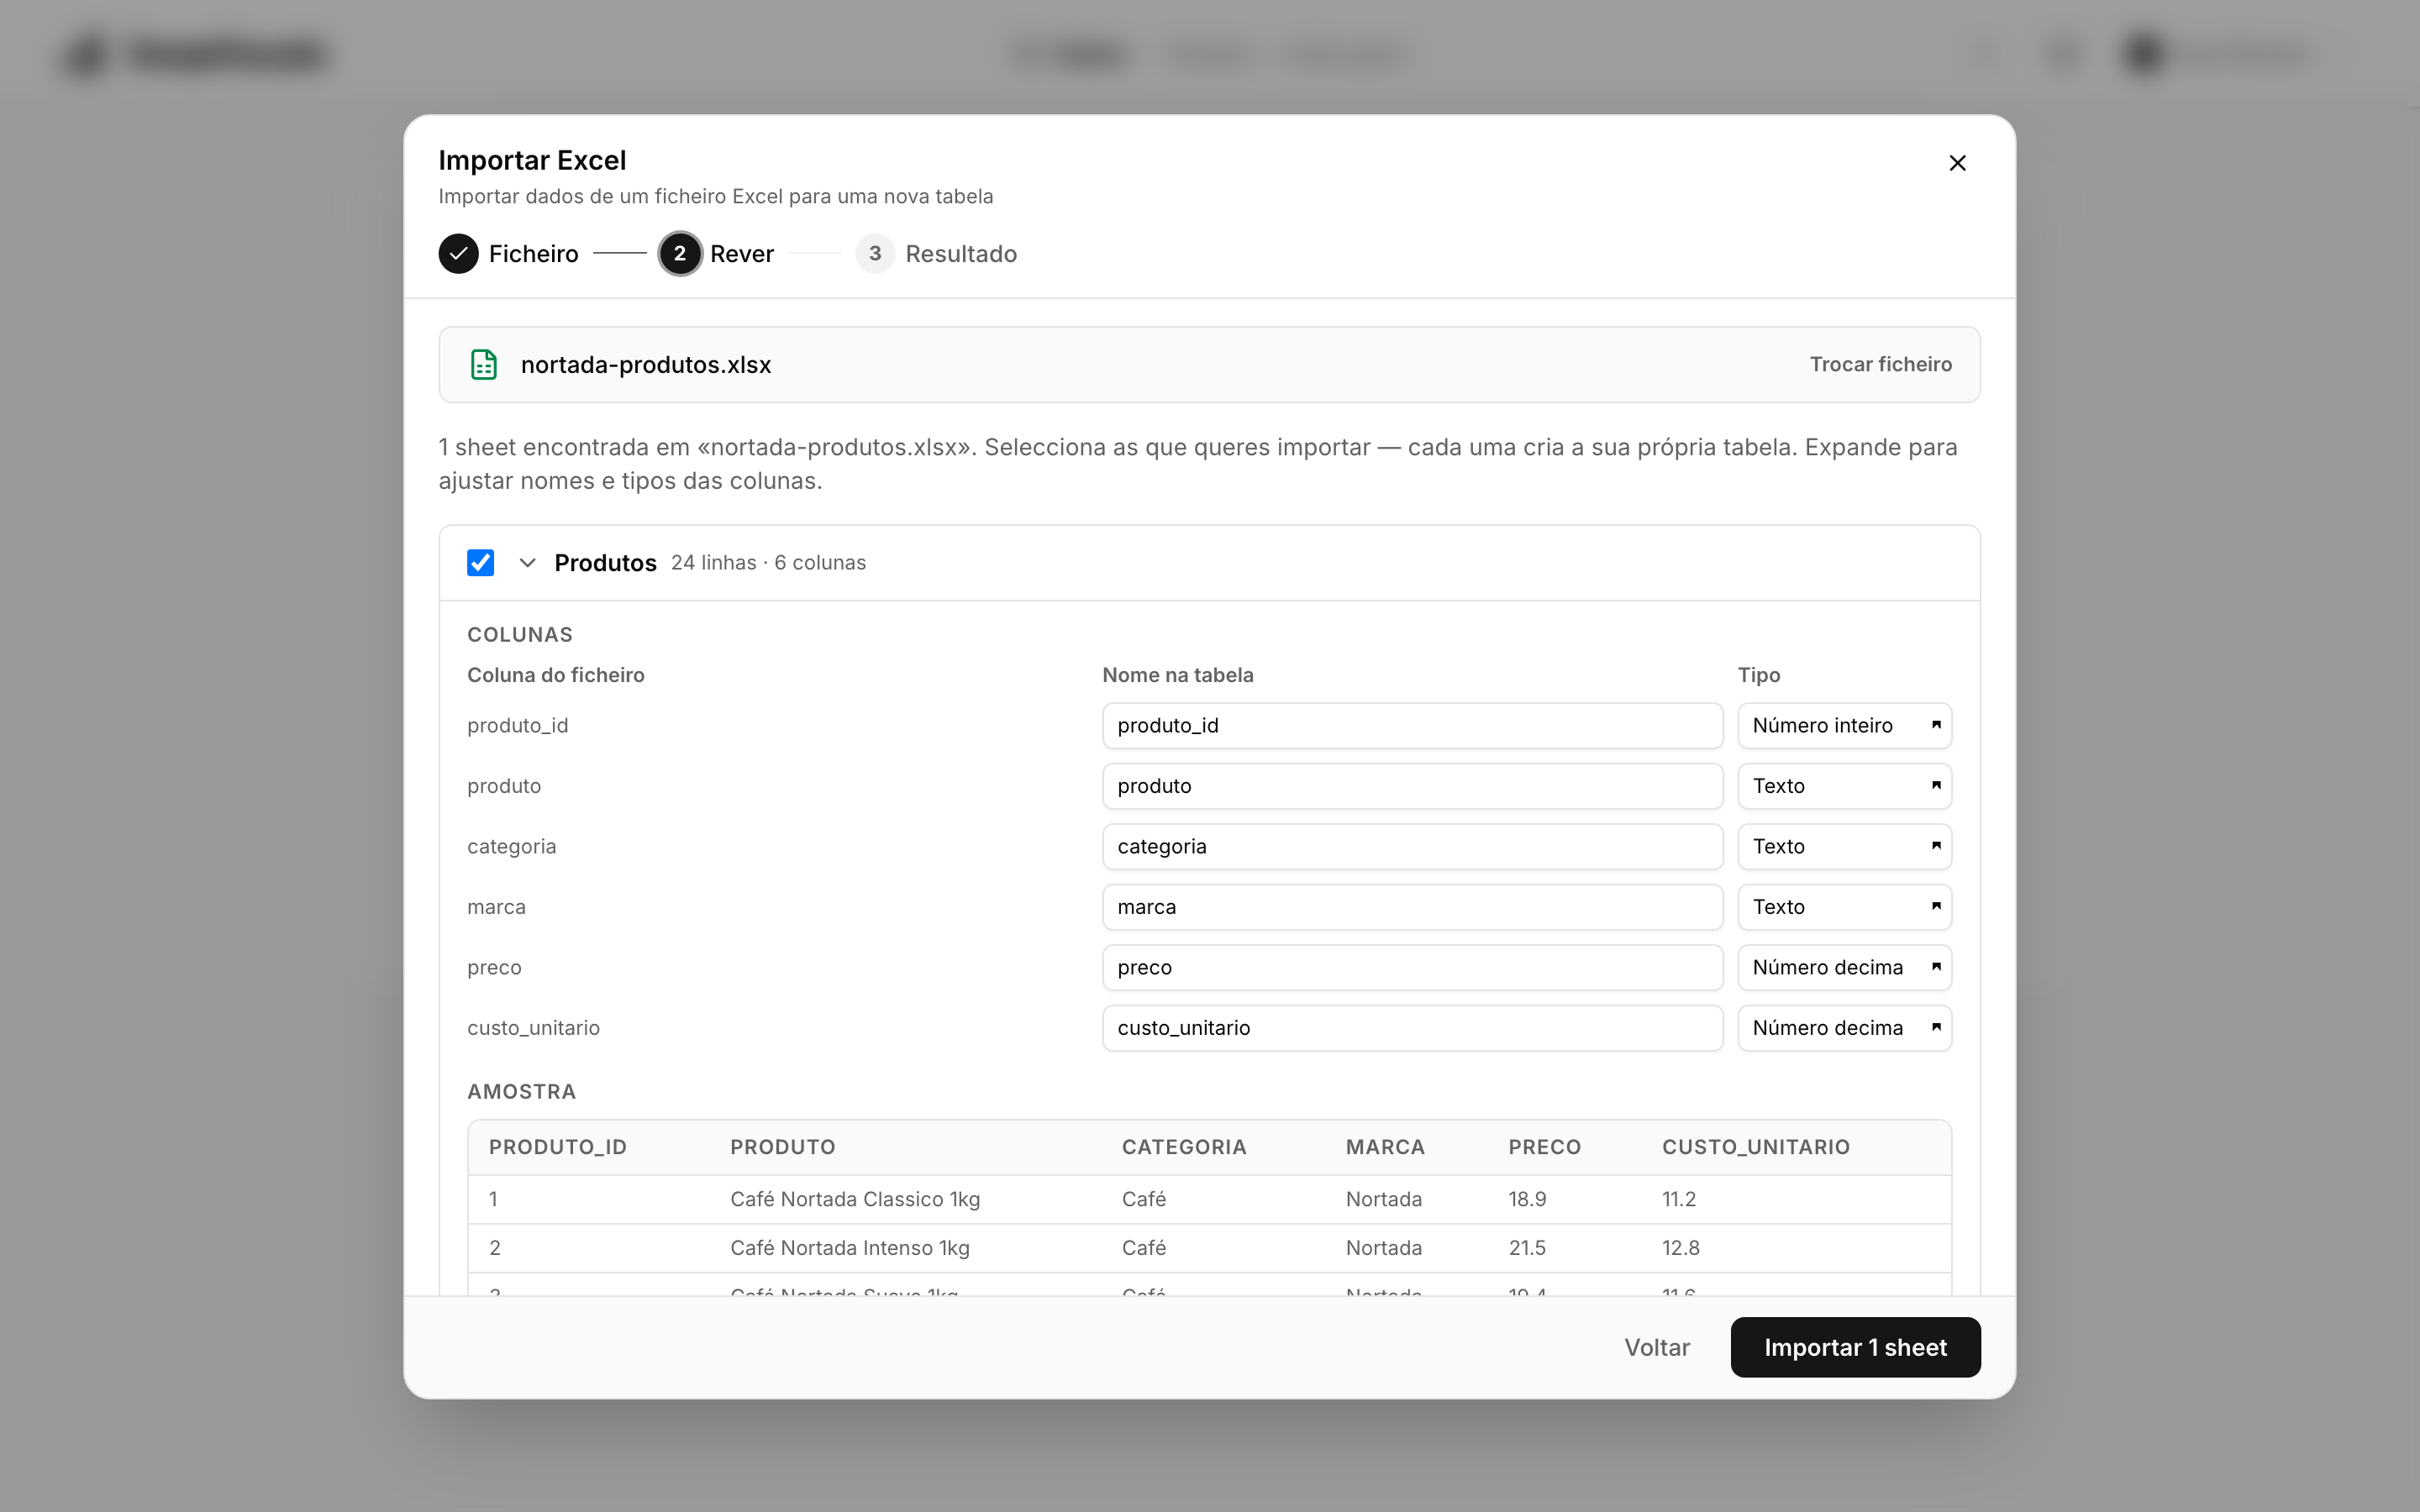Edit the categoria table name field
Image resolution: width=2420 pixels, height=1512 pixels.
coord(1412,847)
